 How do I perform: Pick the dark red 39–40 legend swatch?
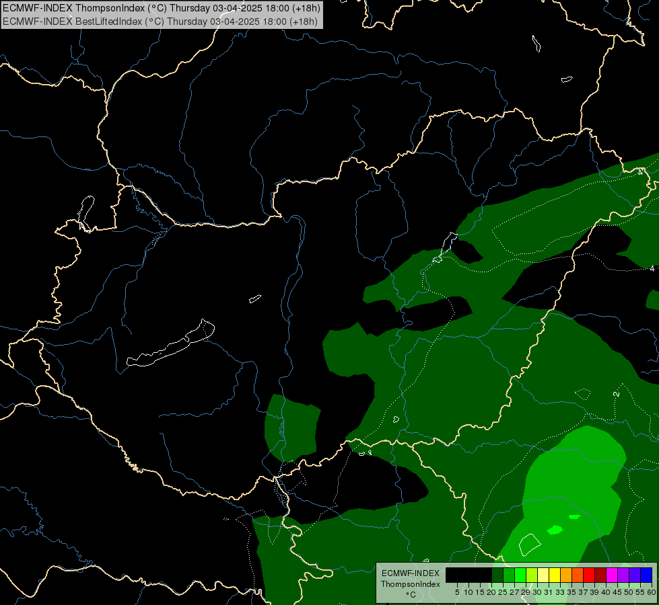tap(600, 575)
